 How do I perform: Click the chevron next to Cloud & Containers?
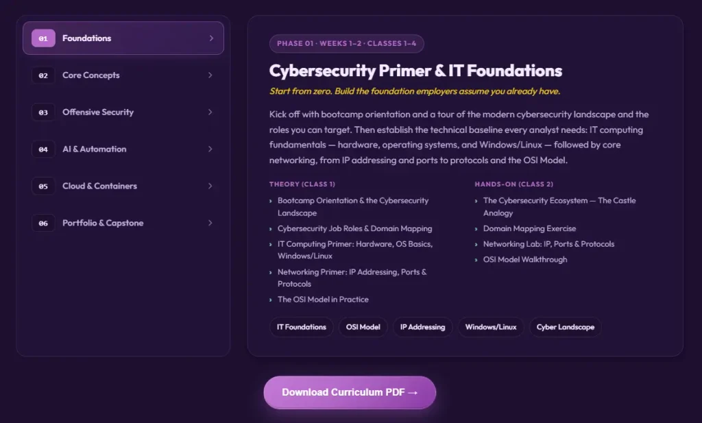pos(210,186)
